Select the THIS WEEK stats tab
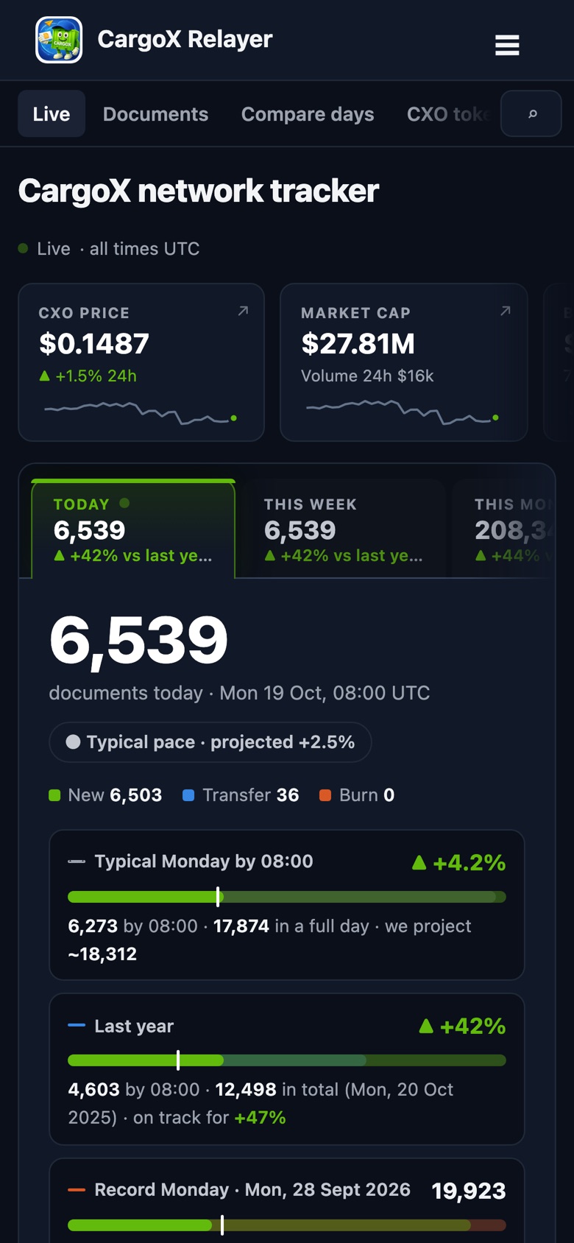Viewport: 574px width, 1243px height. coord(344,529)
